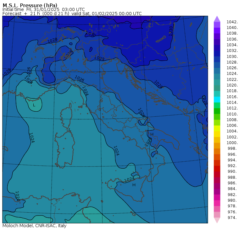Click the '996.' legend label
The width and height of the screenshot is (239, 230).
click(x=233, y=154)
